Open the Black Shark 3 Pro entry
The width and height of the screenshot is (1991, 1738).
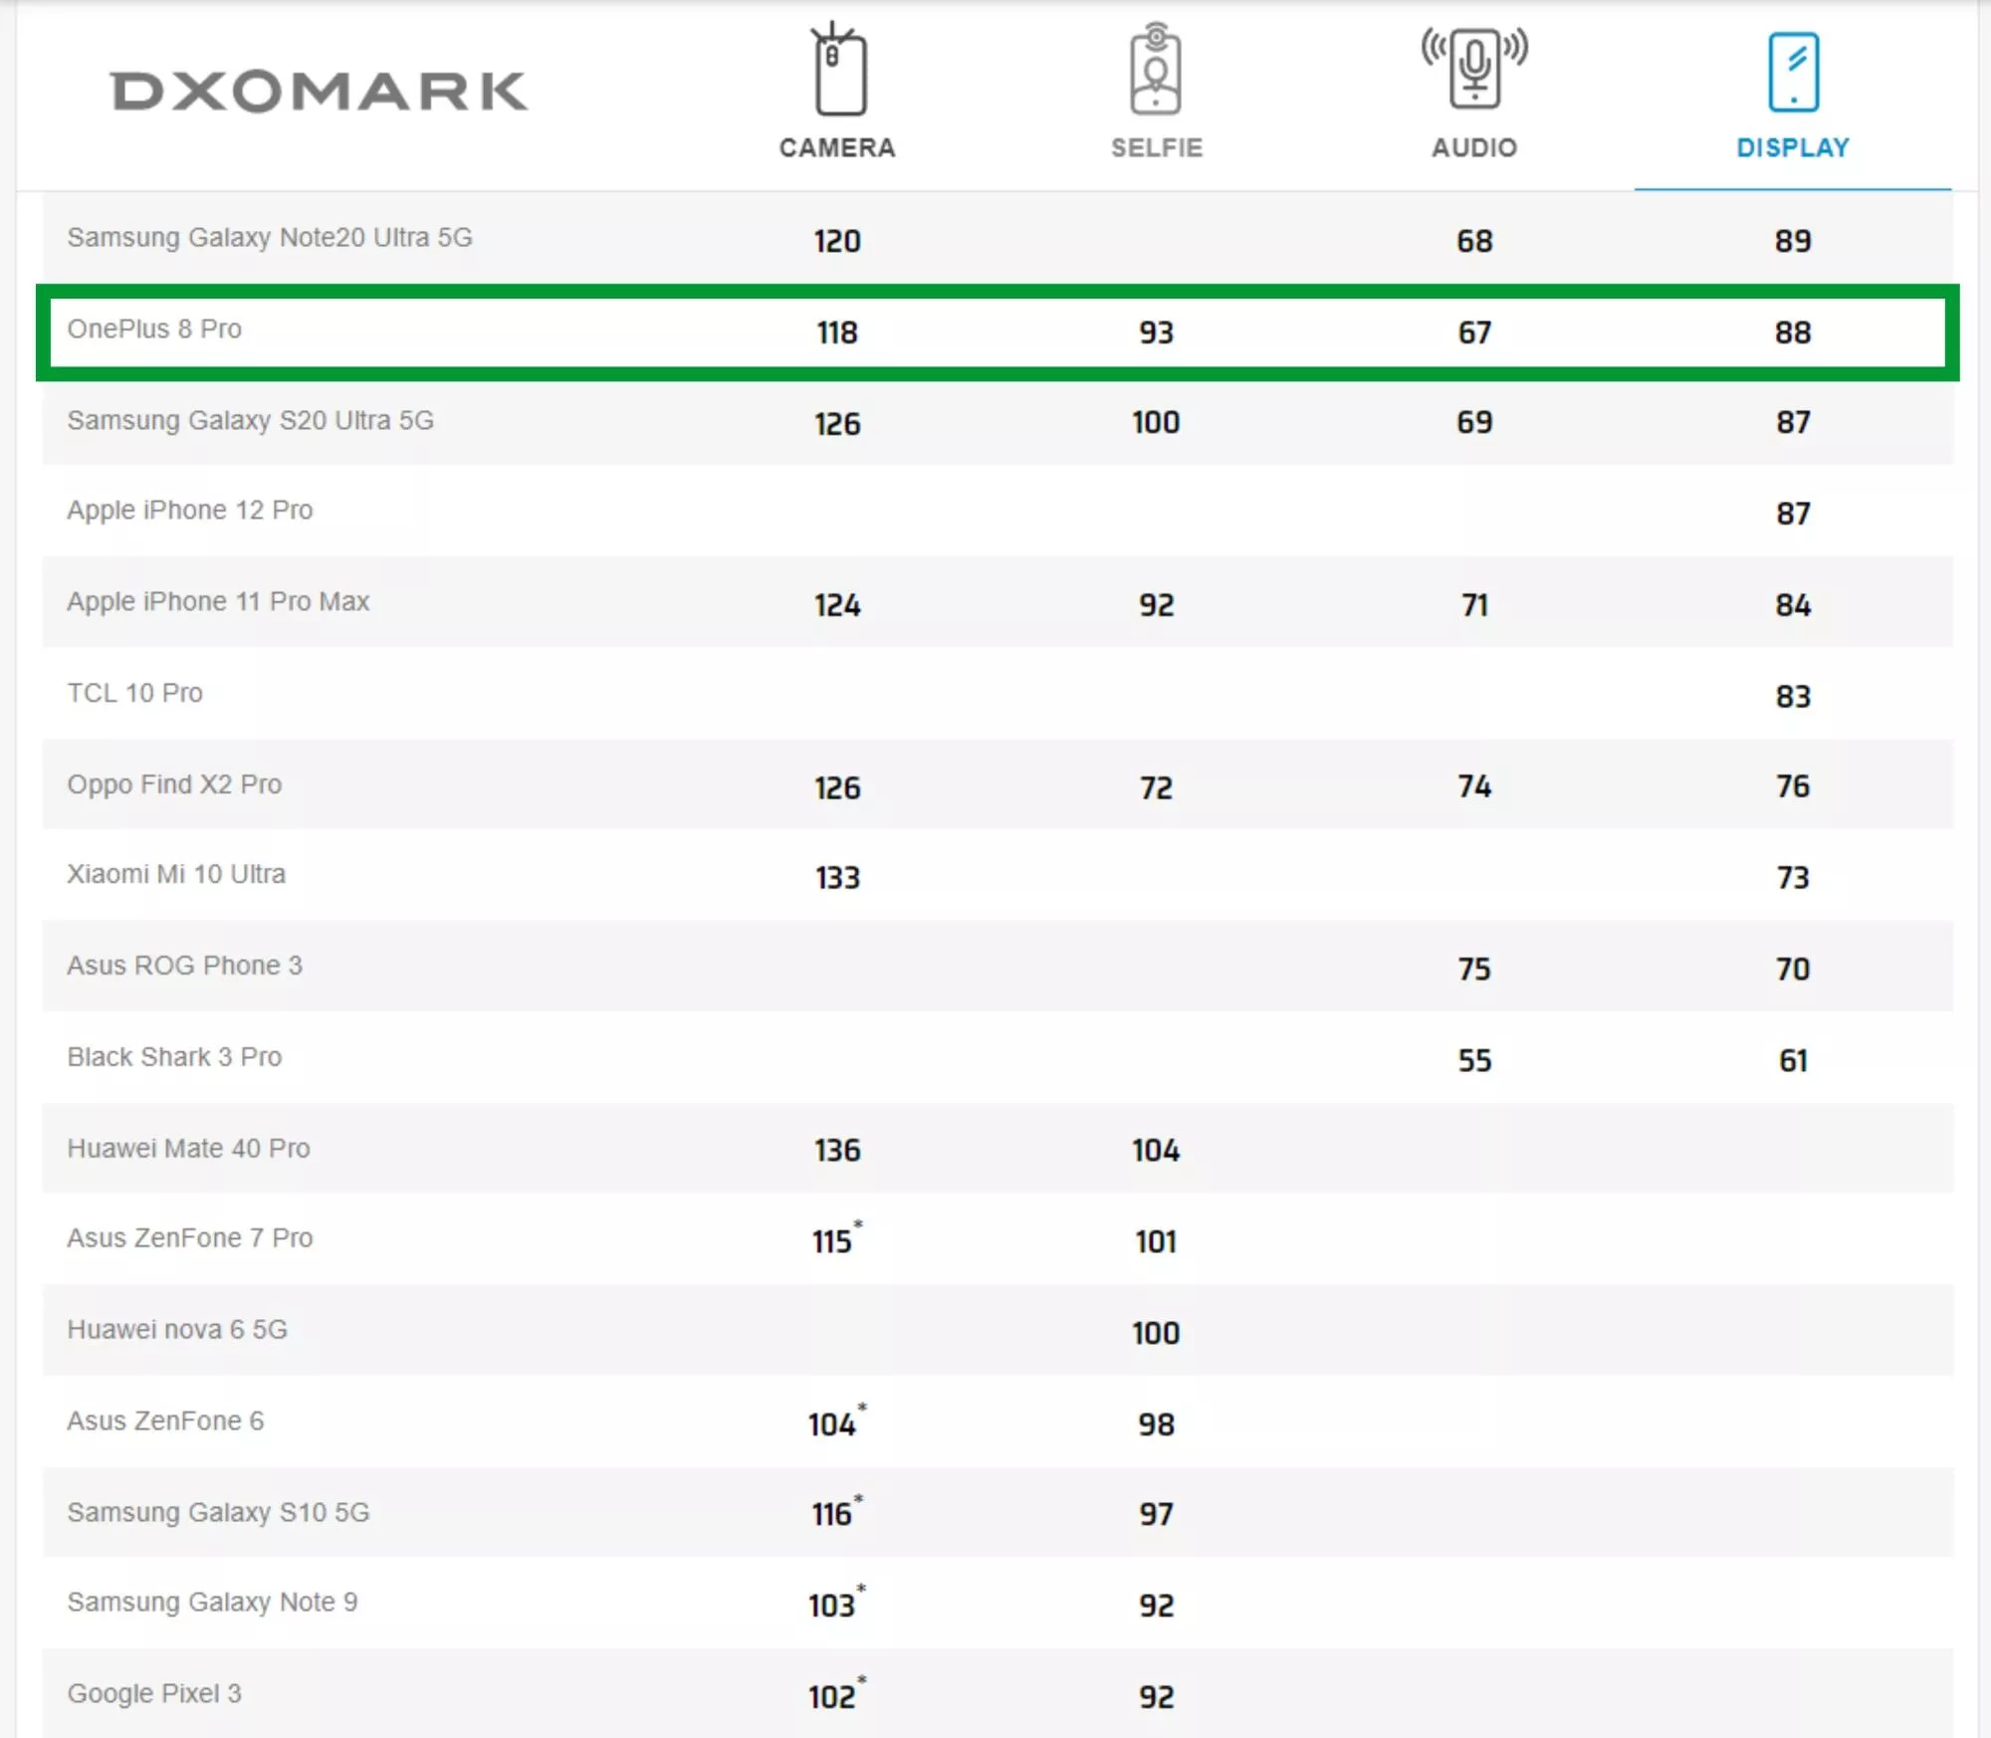[174, 1058]
